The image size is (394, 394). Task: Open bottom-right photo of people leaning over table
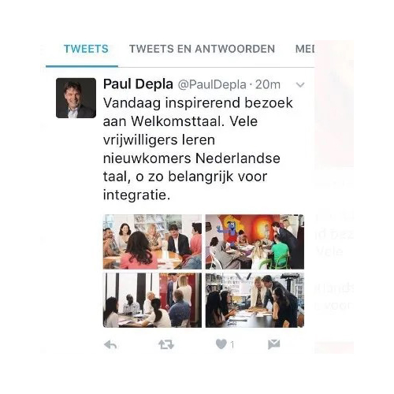pos(255,300)
